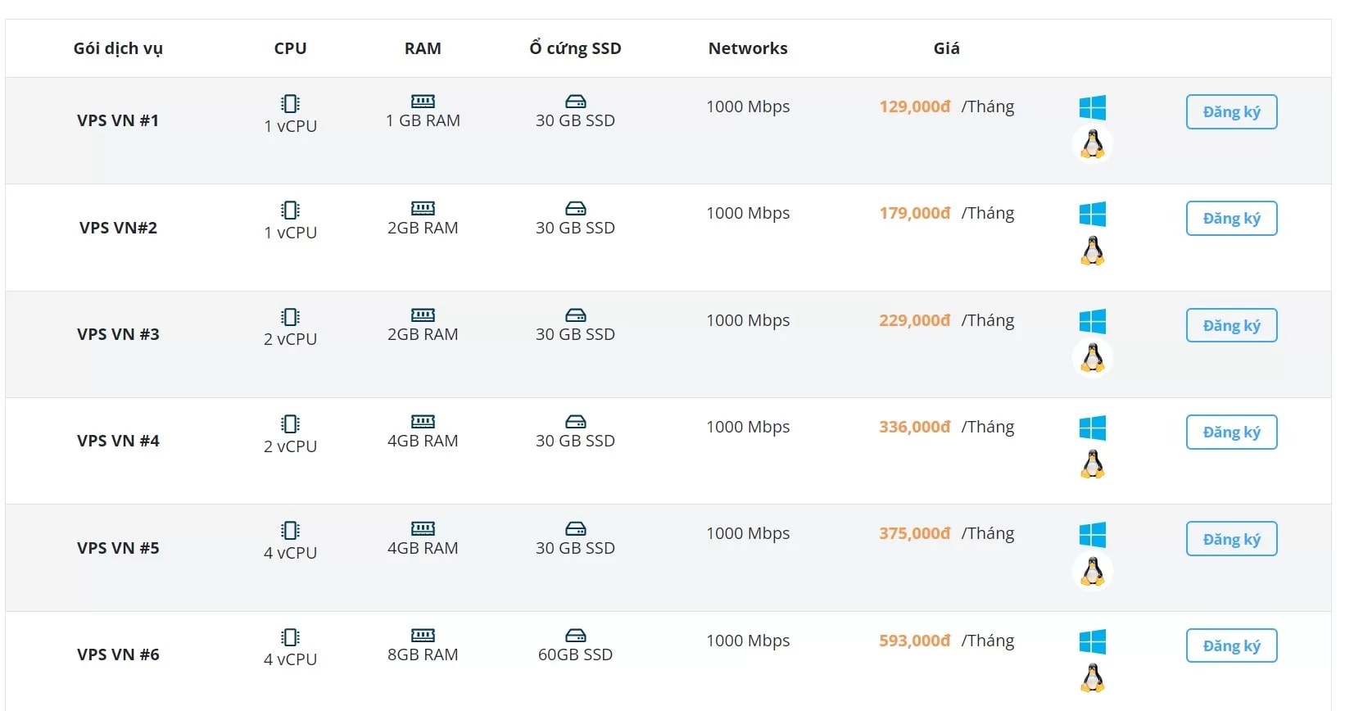This screenshot has width=1345, height=711.
Task: Click the VPS VN #3 package name
Action: point(118,334)
